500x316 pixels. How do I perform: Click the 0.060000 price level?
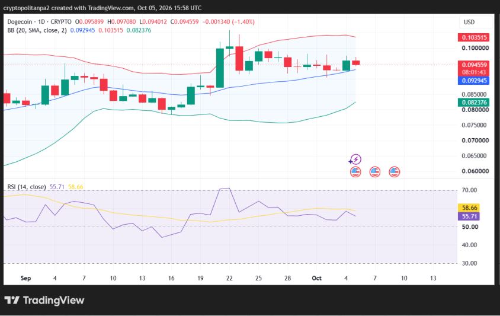click(475, 171)
